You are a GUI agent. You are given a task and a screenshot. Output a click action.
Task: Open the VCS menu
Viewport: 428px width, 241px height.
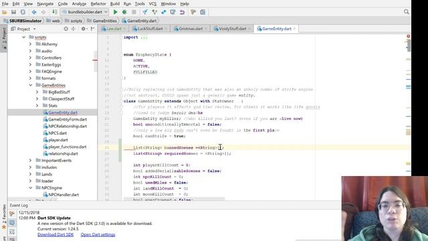[152, 4]
